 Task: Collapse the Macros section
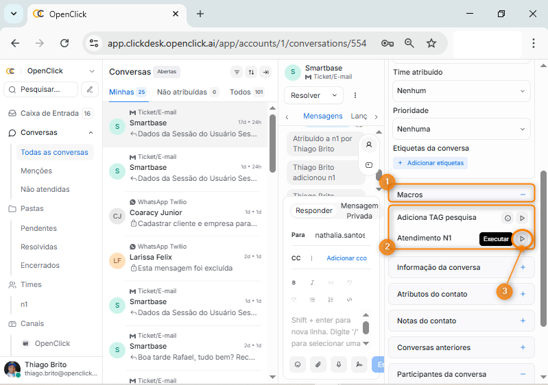pos(523,195)
